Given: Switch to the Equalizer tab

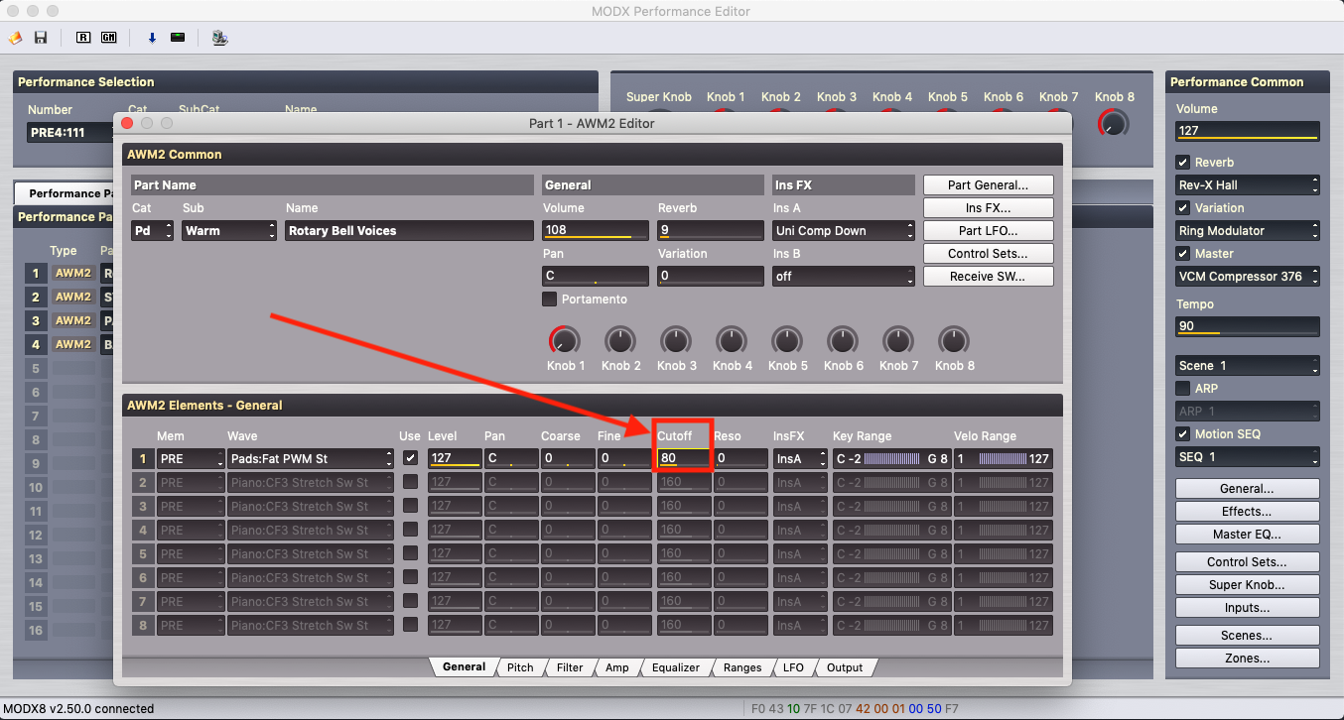Looking at the screenshot, I should [676, 667].
